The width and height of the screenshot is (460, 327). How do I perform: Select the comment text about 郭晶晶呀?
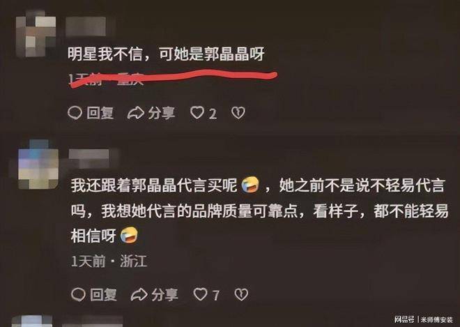click(166, 54)
